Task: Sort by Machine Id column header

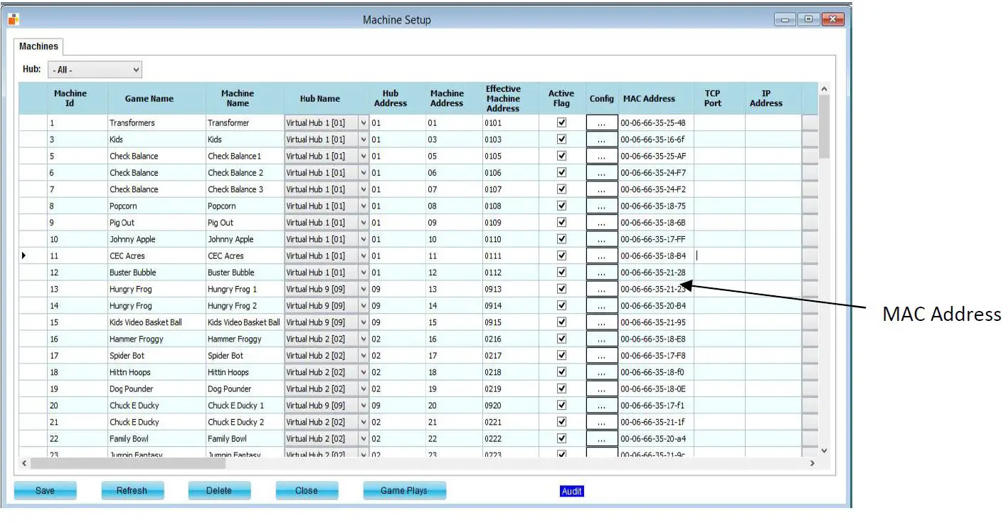Action: point(70,99)
